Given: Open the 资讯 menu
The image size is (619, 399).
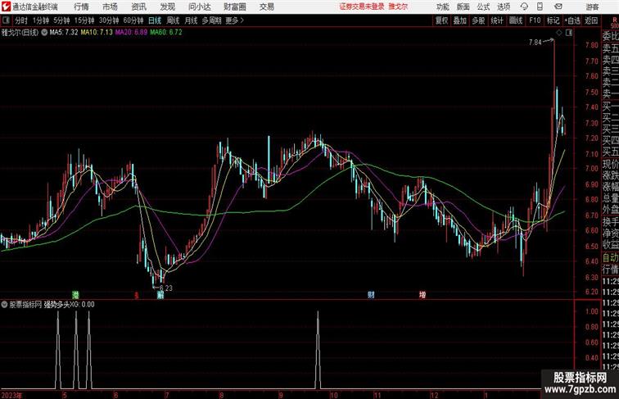Looking at the screenshot, I should point(138,7).
